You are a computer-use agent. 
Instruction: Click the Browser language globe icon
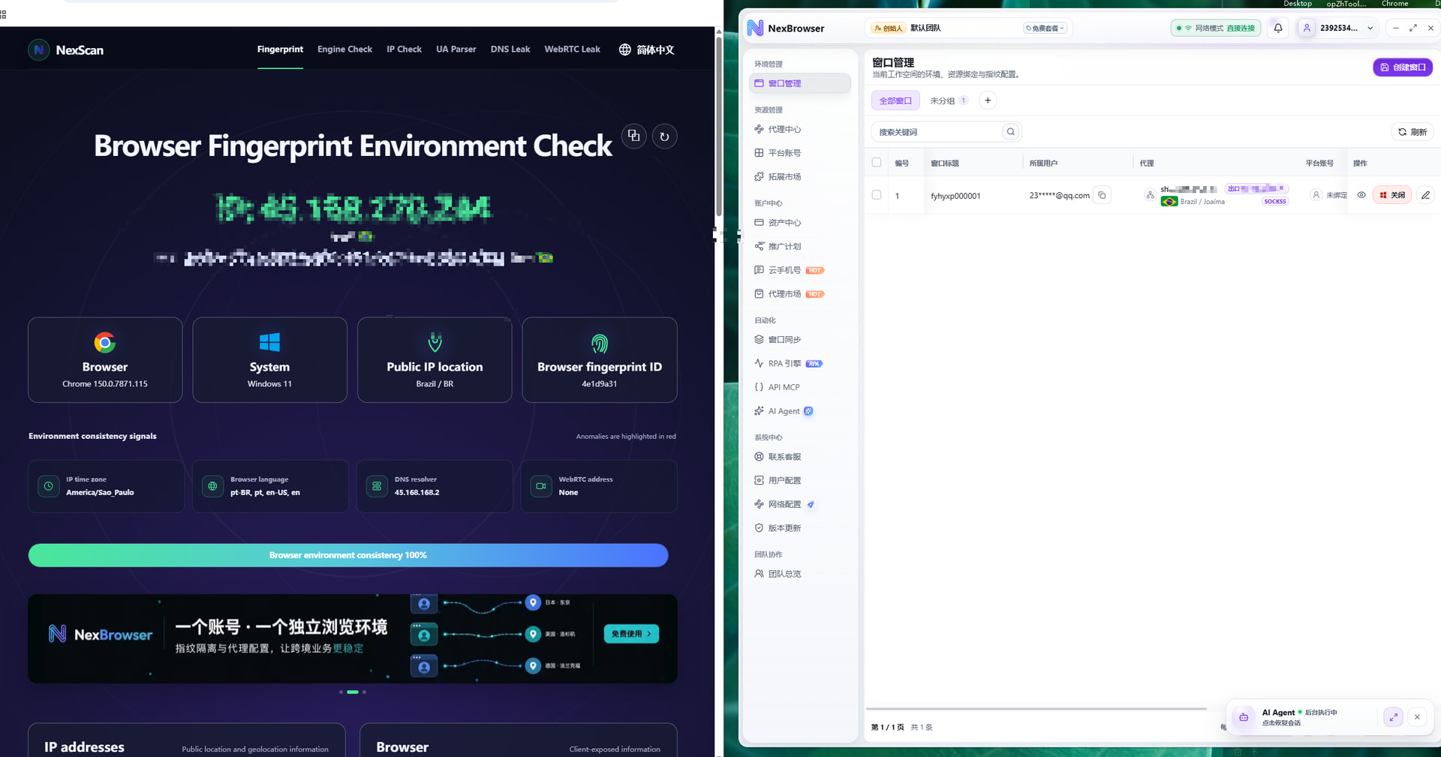pyautogui.click(x=212, y=486)
